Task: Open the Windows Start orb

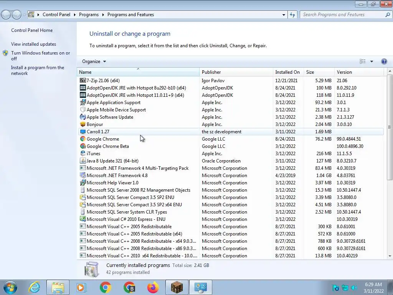Action: pyautogui.click(x=10, y=287)
